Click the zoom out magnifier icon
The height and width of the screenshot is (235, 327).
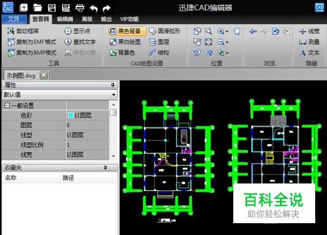point(221,42)
